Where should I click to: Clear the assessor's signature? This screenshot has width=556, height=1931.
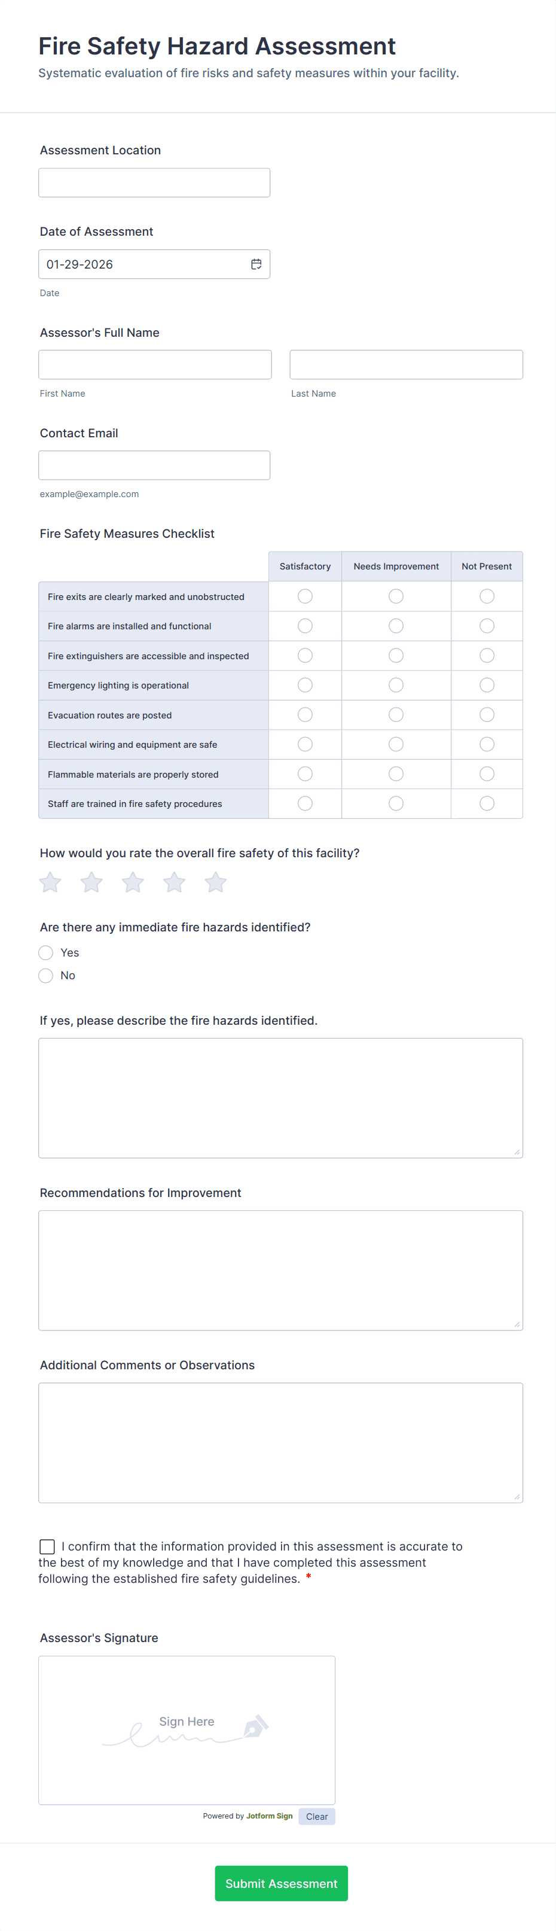(x=316, y=1816)
